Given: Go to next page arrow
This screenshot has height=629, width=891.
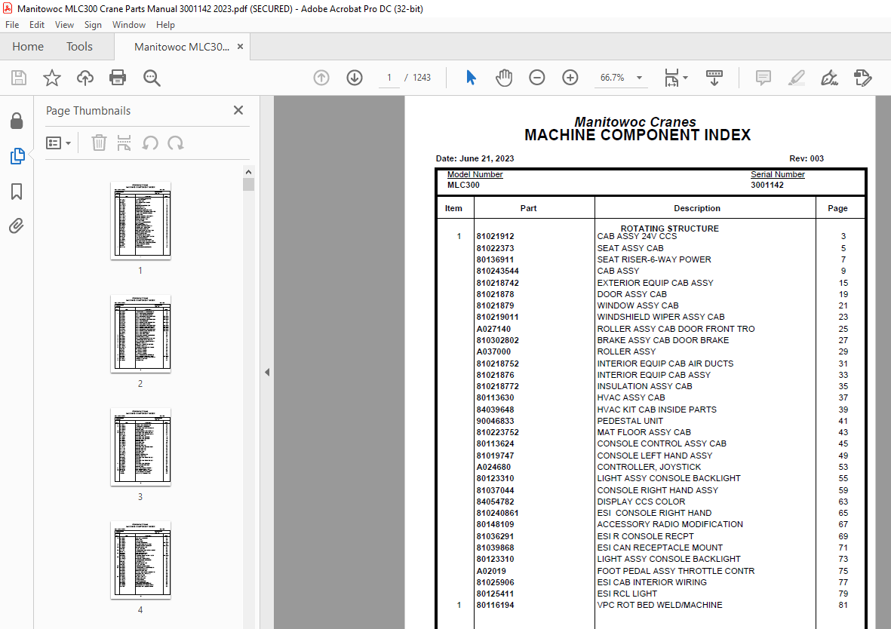Looking at the screenshot, I should (355, 77).
